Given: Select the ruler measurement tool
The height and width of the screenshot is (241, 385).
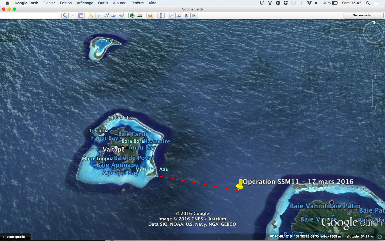Looking at the screenshot, I should coord(161,16).
